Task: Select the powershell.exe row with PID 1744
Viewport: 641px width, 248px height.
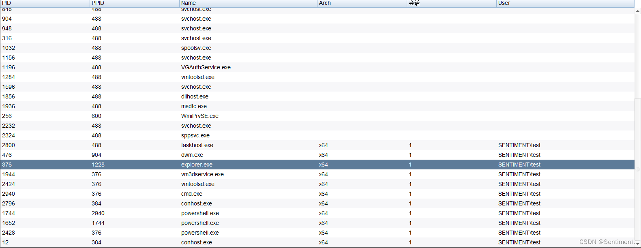Action: 317,213
